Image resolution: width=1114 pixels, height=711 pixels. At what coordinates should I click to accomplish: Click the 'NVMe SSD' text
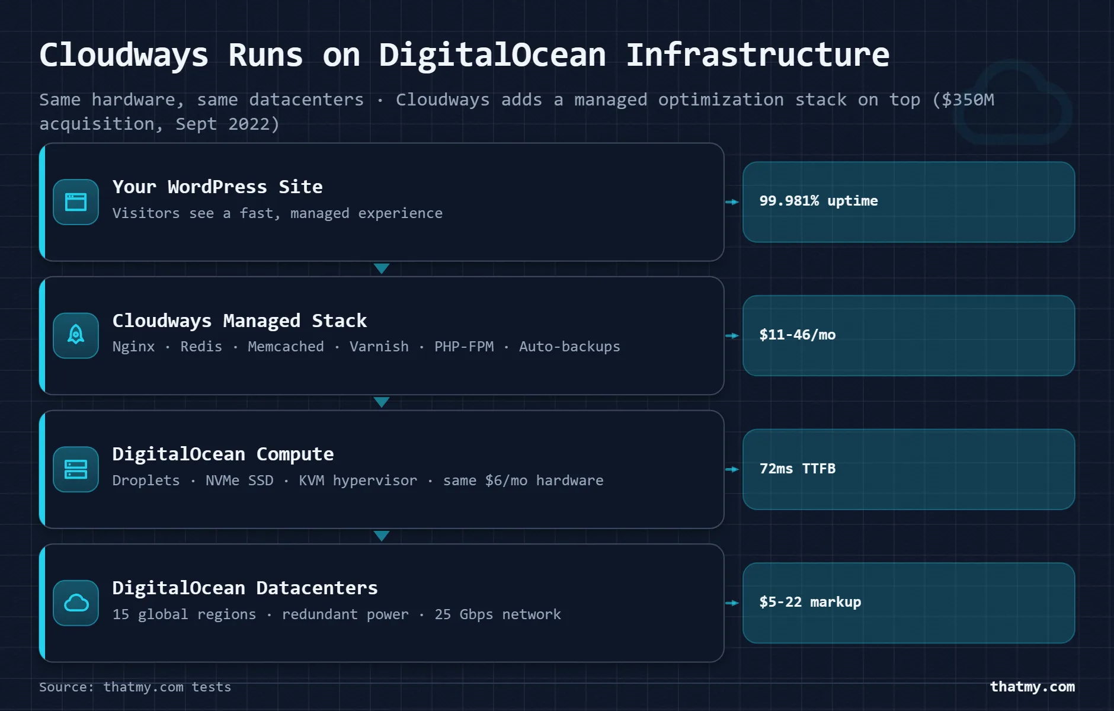coord(239,481)
